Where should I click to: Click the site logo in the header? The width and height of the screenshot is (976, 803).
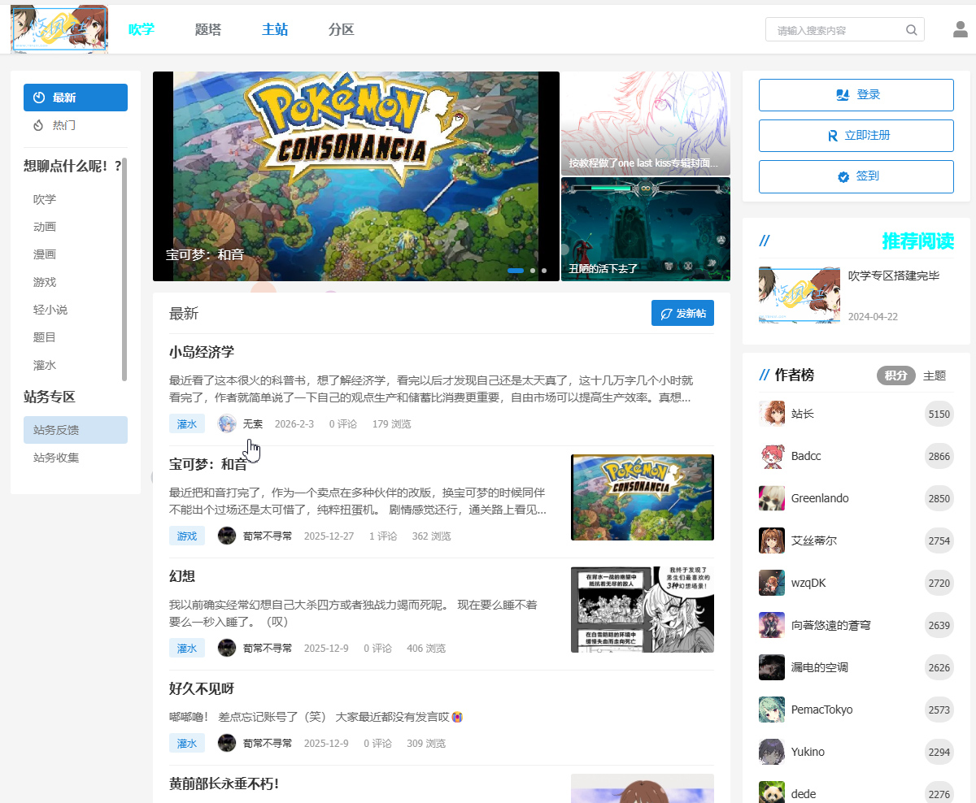(x=59, y=29)
